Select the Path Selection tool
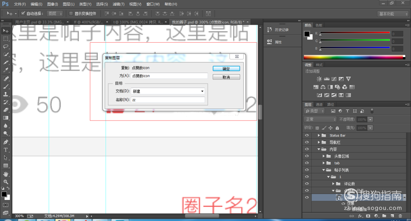411x221 pixels. (x=5, y=157)
